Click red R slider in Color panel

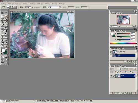pyautogui.click(x=123, y=34)
